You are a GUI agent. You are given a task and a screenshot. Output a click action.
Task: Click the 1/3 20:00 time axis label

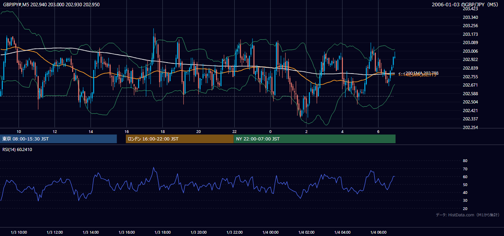[198, 232]
